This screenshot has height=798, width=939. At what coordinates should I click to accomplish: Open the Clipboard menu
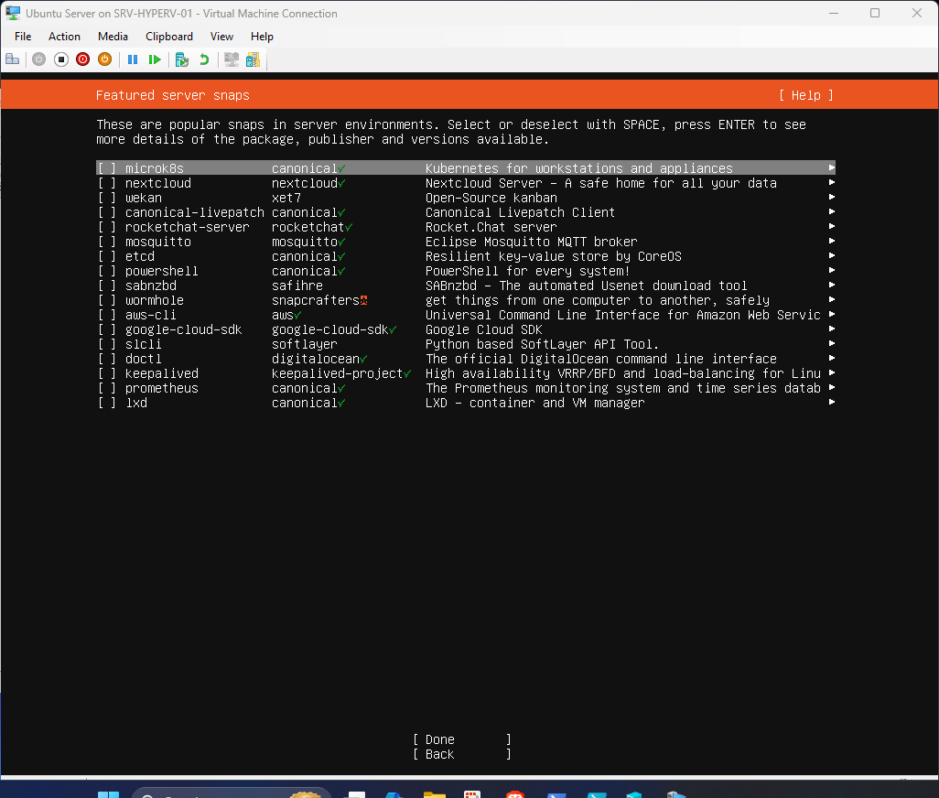(x=168, y=37)
